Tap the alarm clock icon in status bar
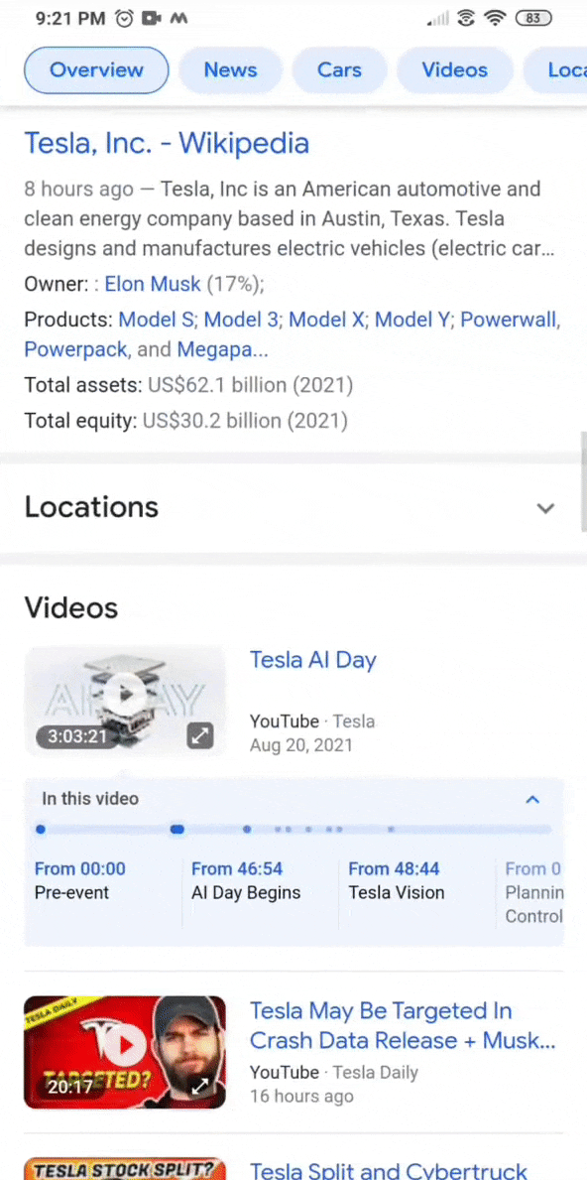The height and width of the screenshot is (1180, 587). (123, 18)
